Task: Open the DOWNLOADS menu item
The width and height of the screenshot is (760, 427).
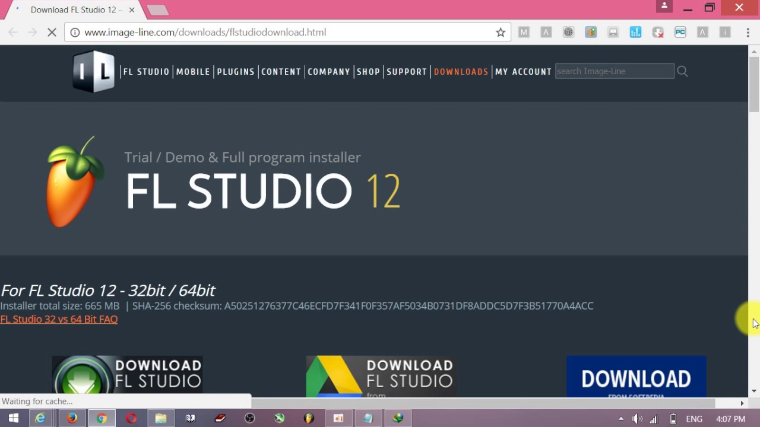Action: click(461, 71)
